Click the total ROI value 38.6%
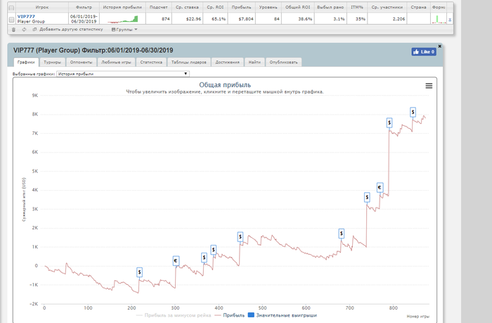This screenshot has width=492, height=323. pyautogui.click(x=305, y=19)
